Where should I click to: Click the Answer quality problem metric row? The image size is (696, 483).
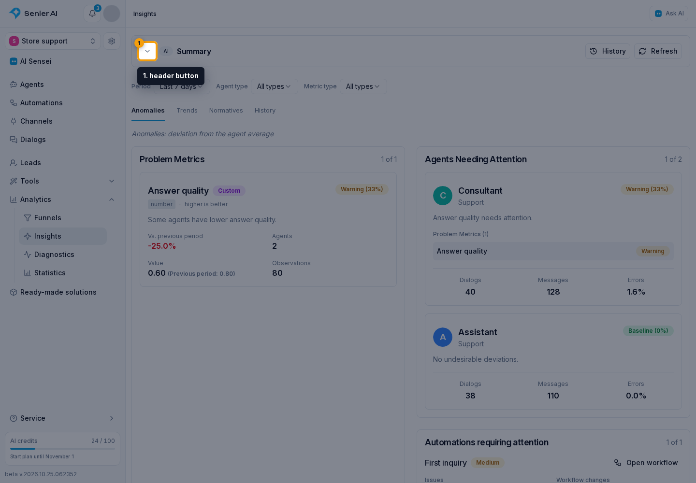[553, 251]
